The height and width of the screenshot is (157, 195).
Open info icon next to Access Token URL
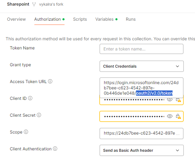pyautogui.click(x=50, y=81)
